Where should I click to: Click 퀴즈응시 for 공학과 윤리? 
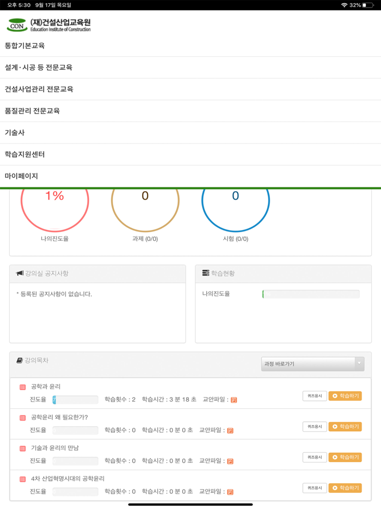click(x=315, y=396)
